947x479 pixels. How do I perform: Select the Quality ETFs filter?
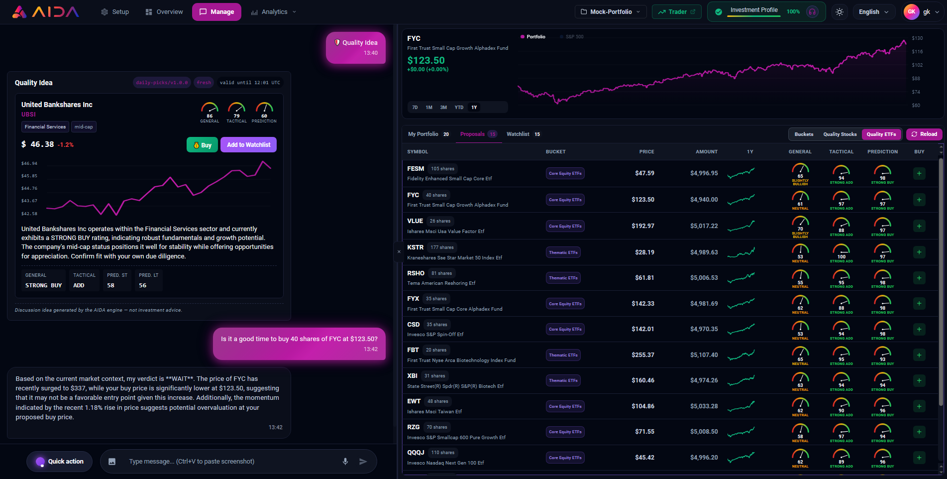[x=881, y=134]
